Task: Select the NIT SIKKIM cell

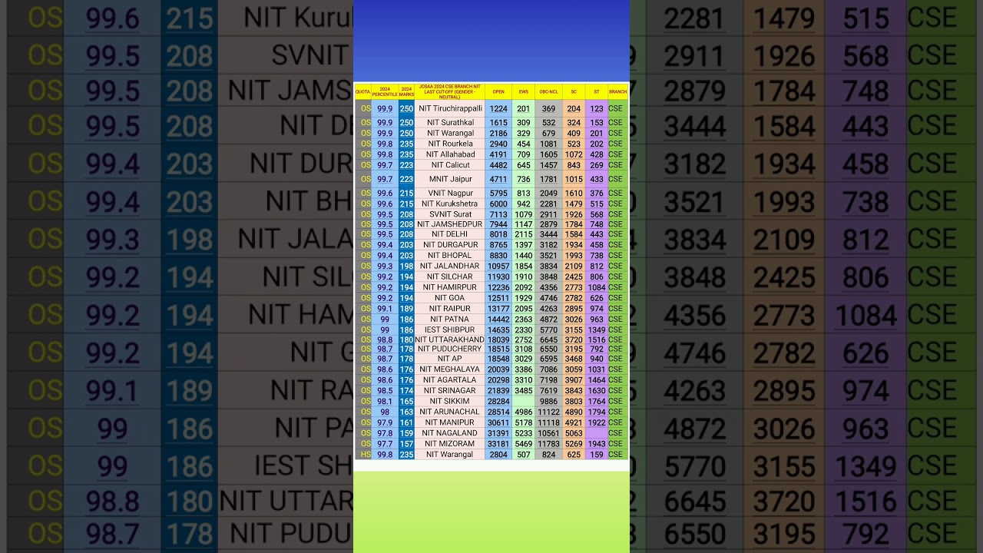Action: coord(450,401)
